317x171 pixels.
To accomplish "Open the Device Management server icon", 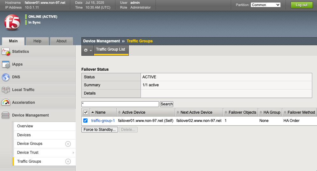I will (5, 115).
